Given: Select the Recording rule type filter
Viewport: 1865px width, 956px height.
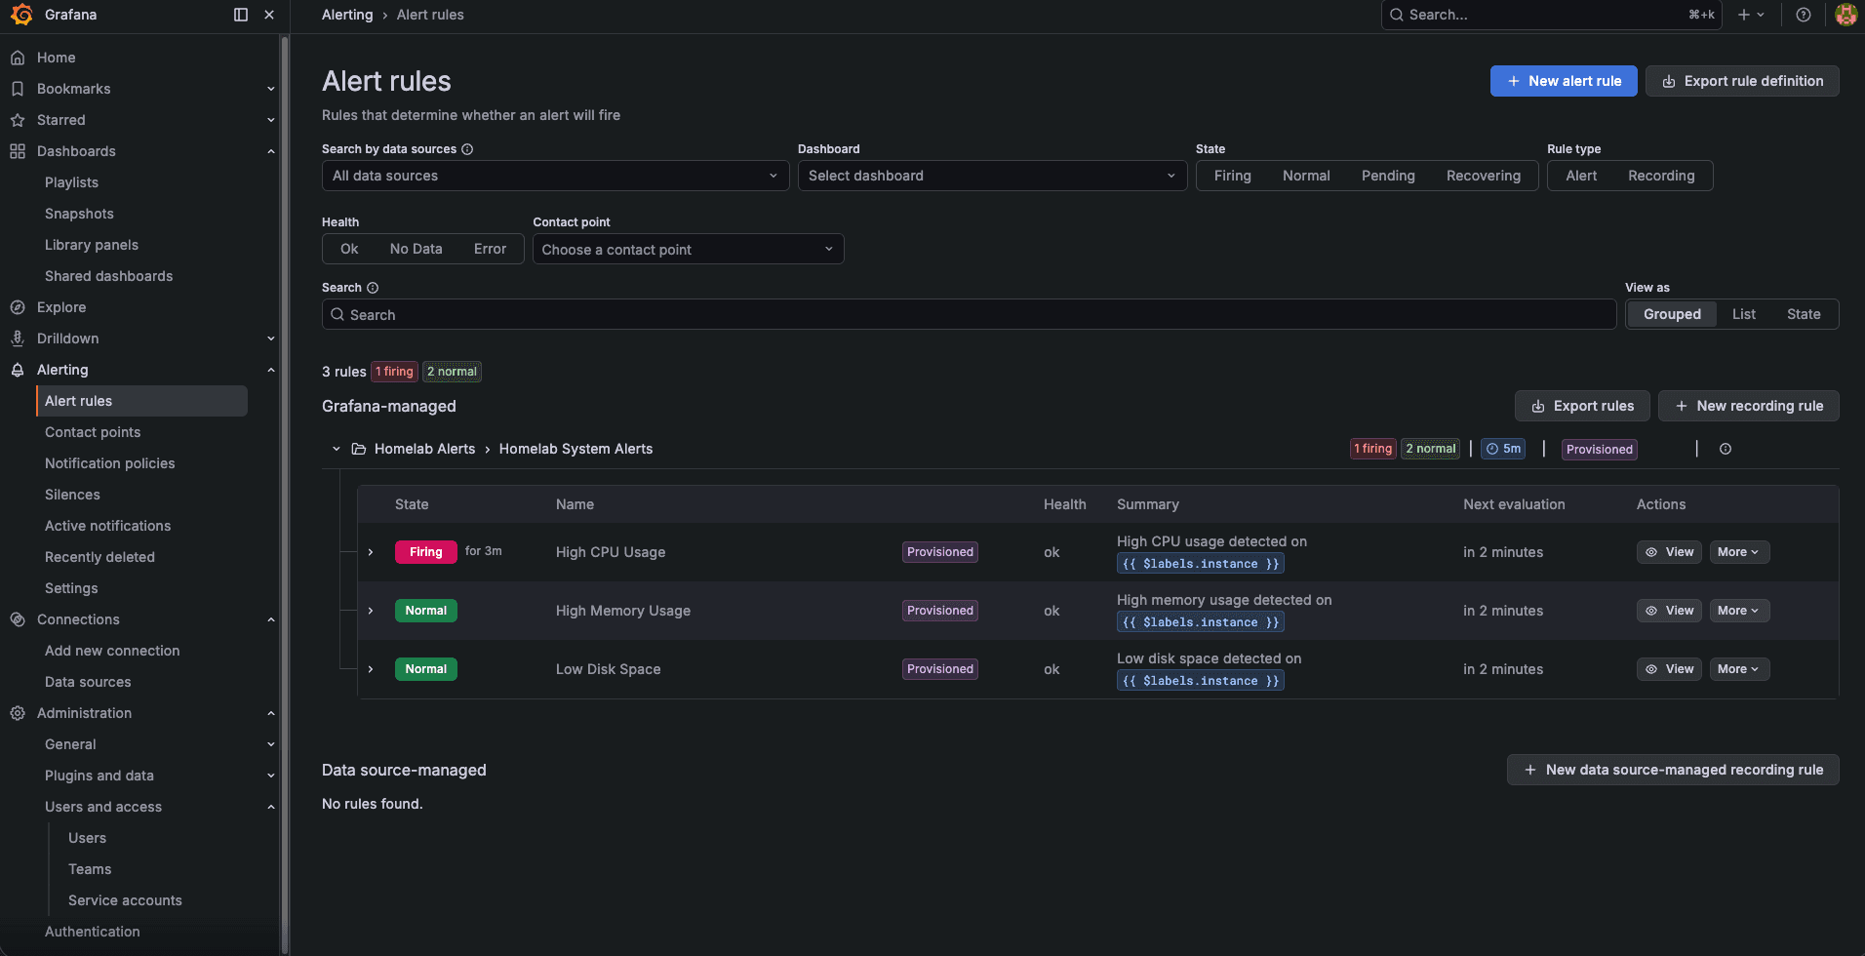Looking at the screenshot, I should point(1661,176).
